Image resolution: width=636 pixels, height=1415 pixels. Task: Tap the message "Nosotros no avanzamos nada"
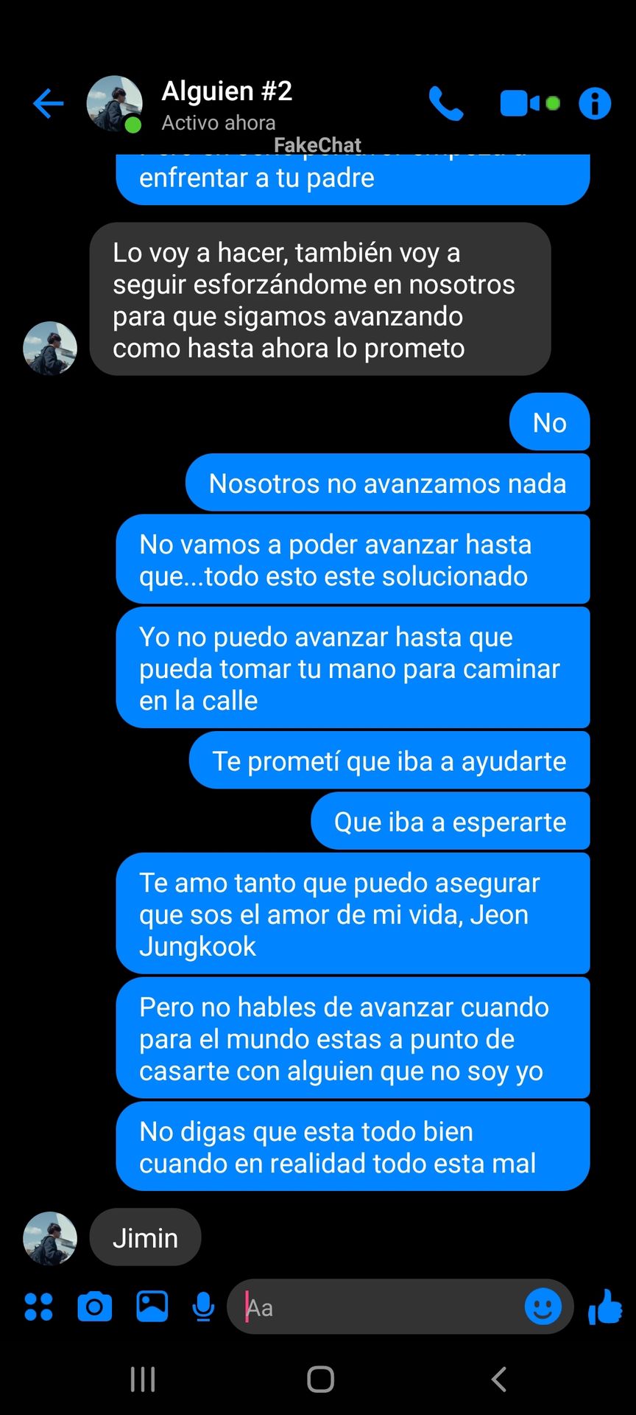click(x=387, y=483)
